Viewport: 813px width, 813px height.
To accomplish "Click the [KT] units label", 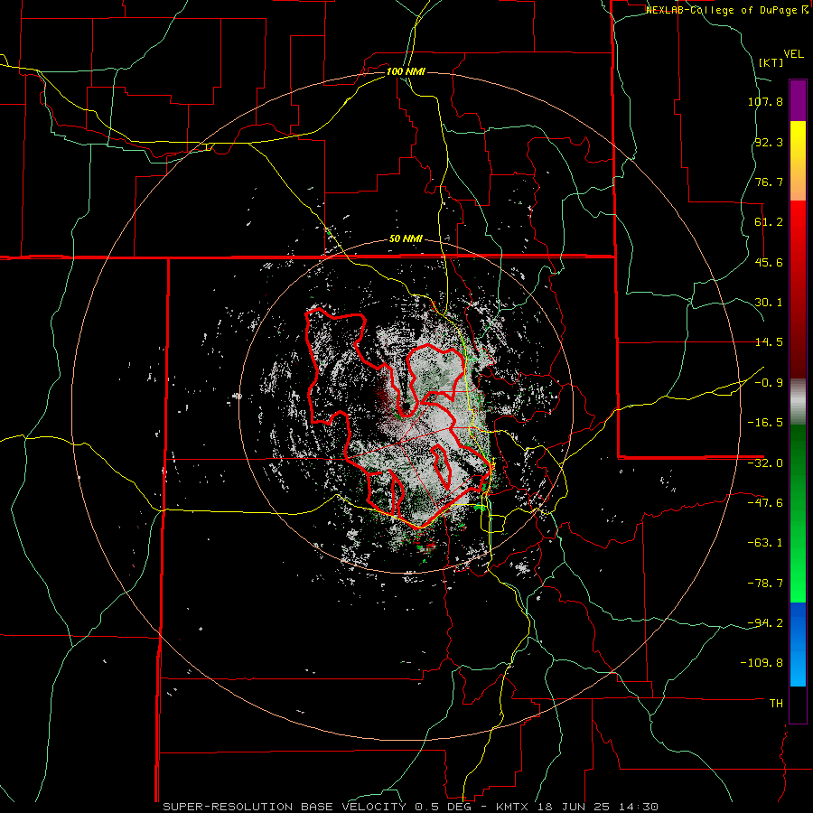I will pos(771,62).
